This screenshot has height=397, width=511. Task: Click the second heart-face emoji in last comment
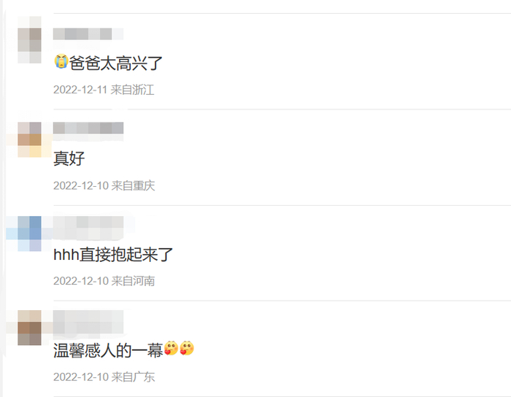point(187,349)
